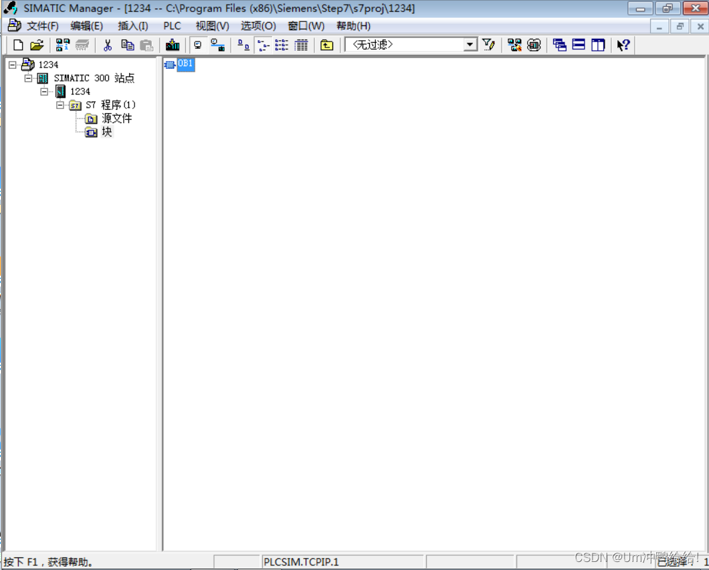Click the Arrange Vertically windows icon
This screenshot has width=709, height=570.
coord(598,45)
